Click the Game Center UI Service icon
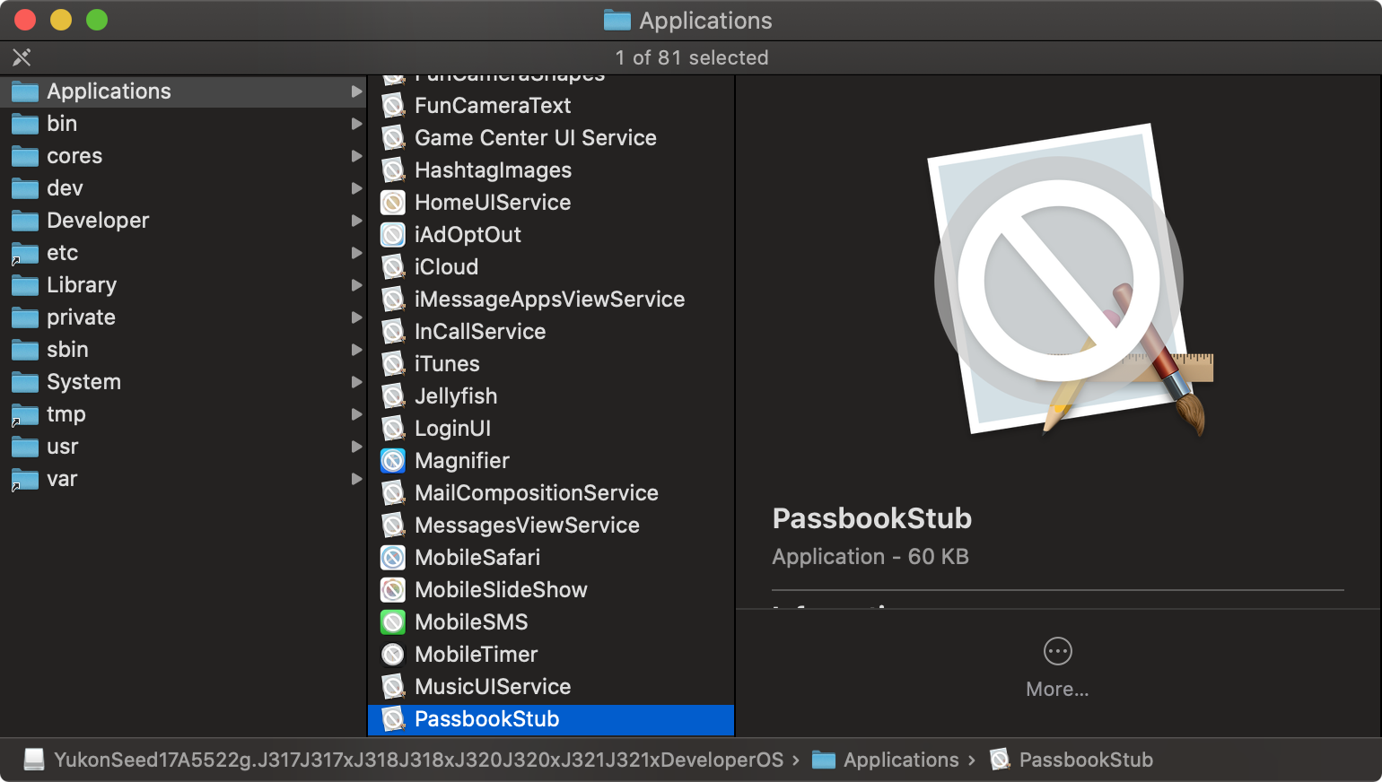Viewport: 1382px width, 782px height. [393, 138]
